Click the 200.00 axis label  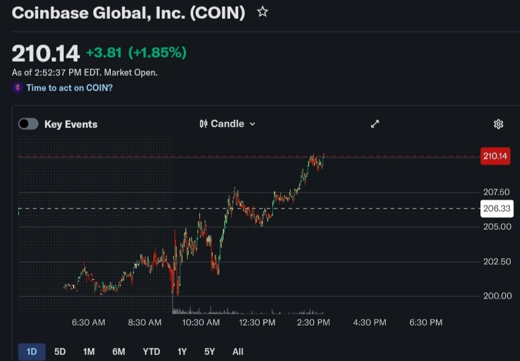497,296
